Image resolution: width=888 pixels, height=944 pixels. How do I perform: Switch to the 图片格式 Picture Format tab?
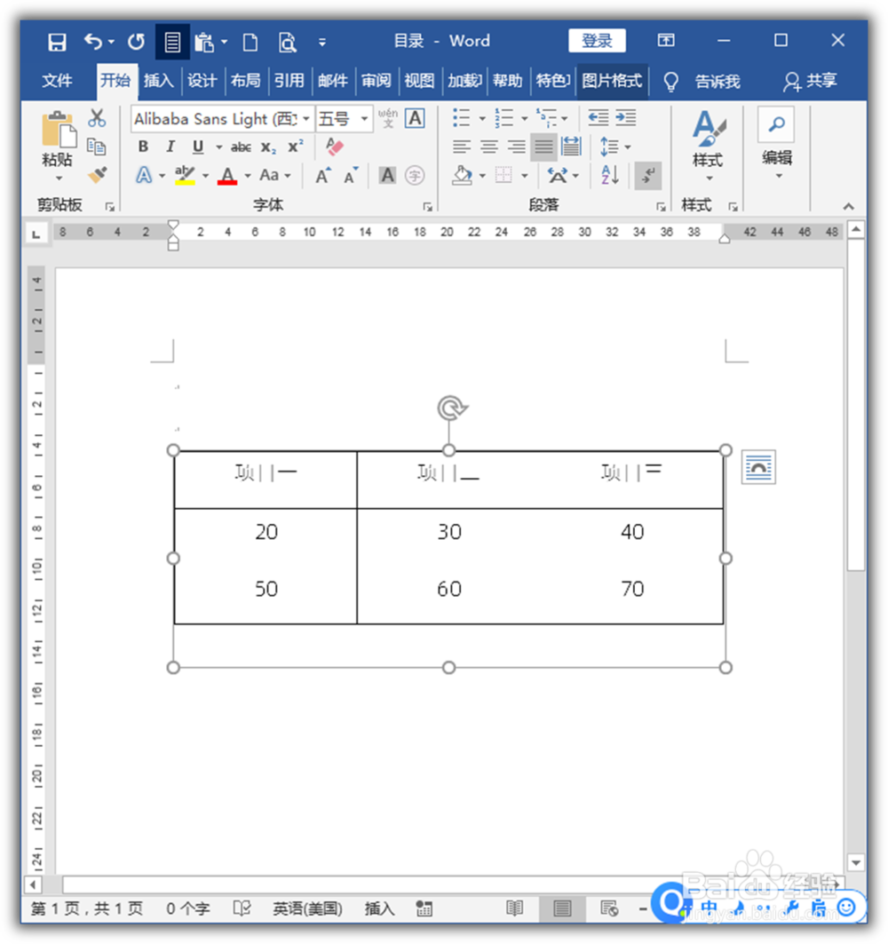612,81
